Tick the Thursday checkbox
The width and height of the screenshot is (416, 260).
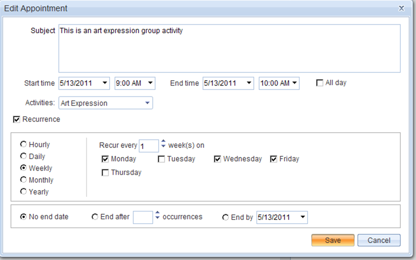(x=106, y=173)
